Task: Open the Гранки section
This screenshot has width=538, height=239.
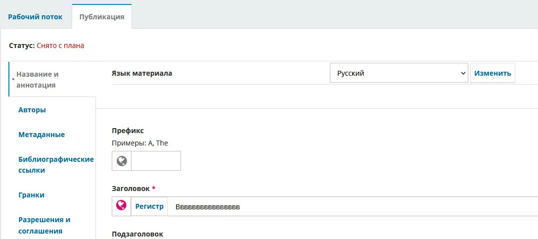Action: [31, 195]
